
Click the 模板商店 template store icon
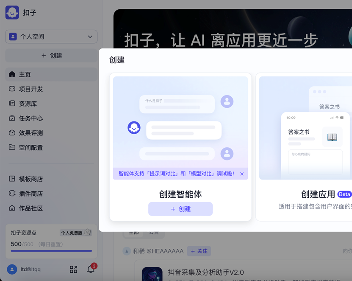point(12,179)
